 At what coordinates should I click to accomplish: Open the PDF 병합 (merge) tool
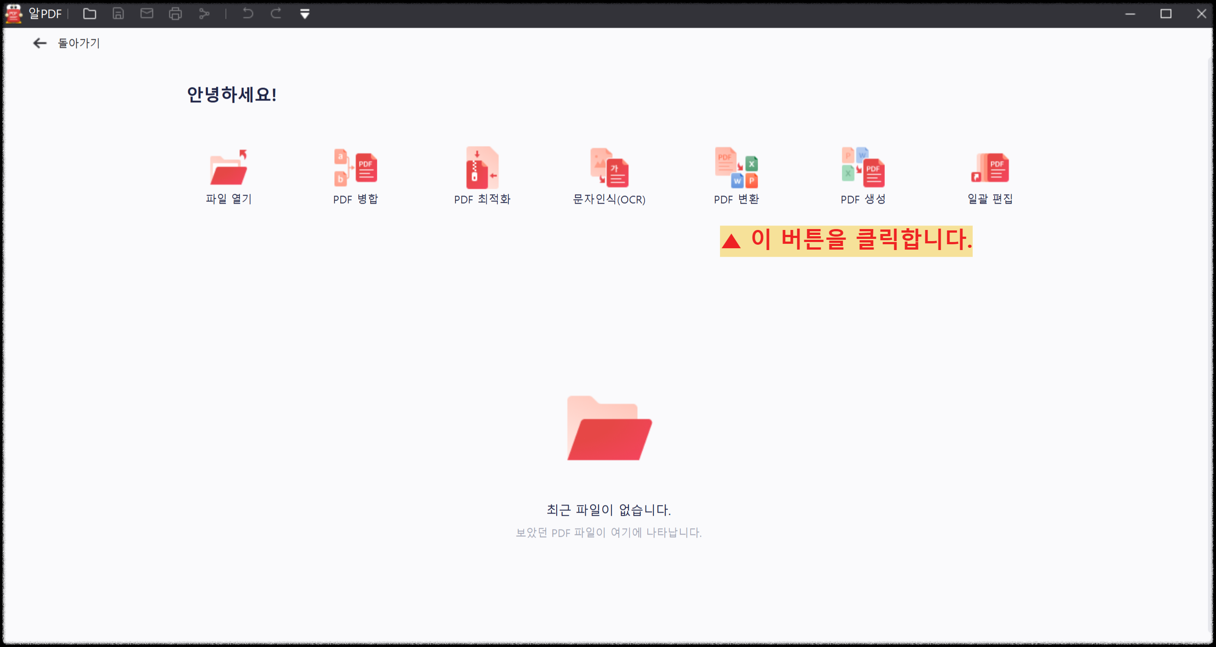[355, 175]
